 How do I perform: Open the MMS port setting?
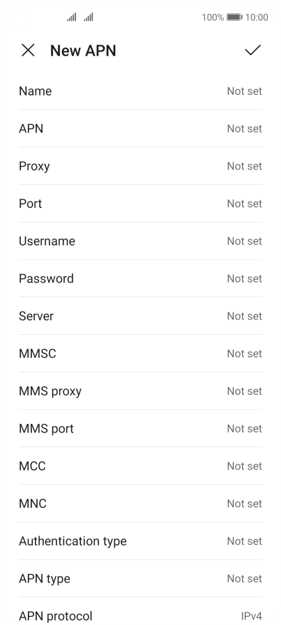[140, 428]
